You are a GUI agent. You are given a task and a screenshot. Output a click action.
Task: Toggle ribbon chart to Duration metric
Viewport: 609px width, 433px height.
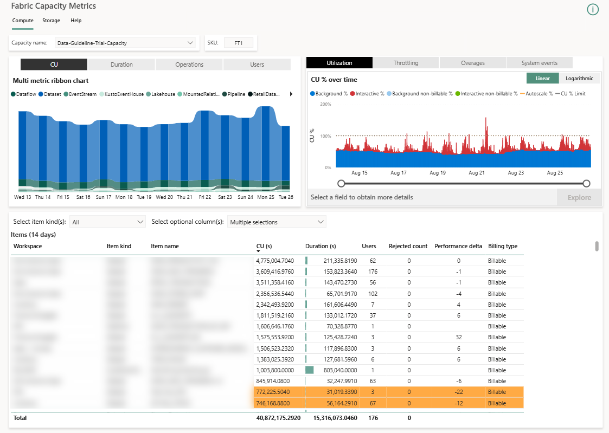click(121, 64)
